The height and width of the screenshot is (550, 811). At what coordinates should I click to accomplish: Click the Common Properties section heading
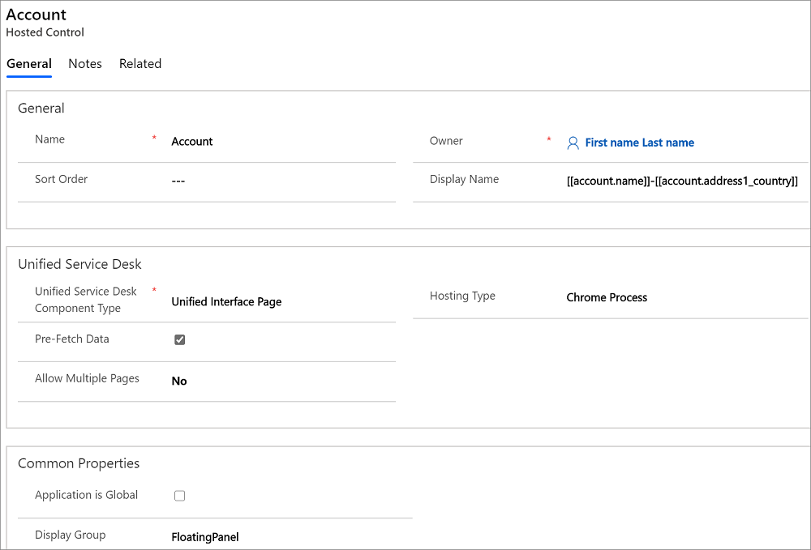point(79,463)
